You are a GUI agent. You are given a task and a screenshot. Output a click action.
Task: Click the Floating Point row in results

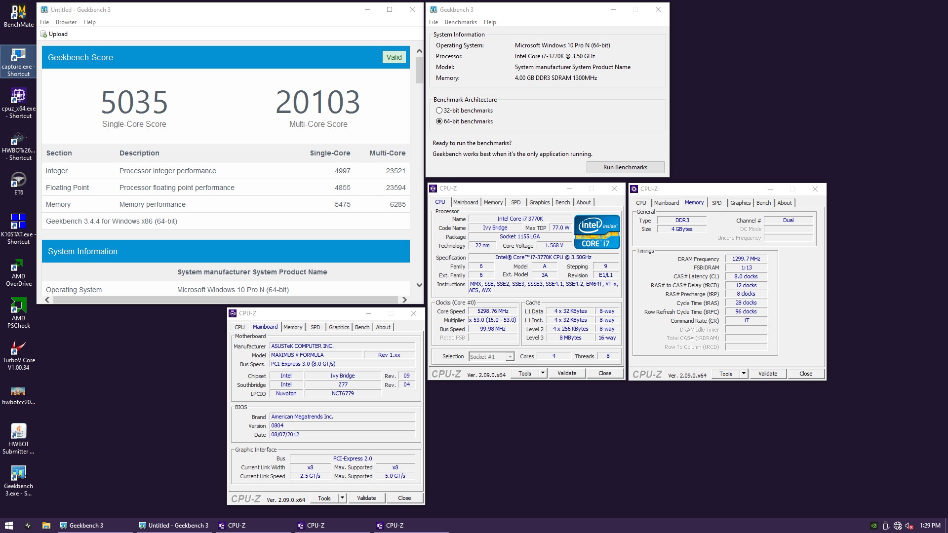click(226, 188)
